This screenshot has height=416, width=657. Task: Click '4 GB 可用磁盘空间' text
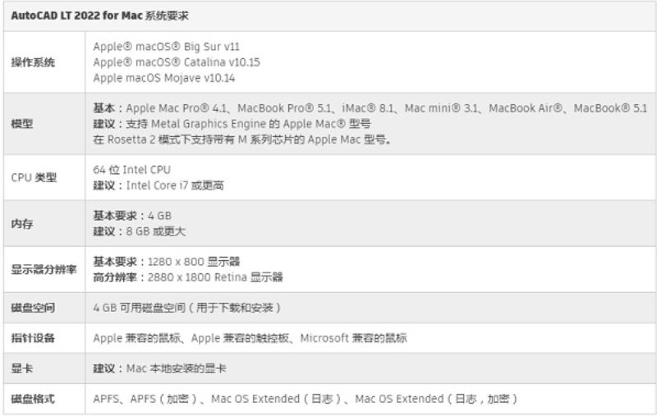[x=187, y=308]
